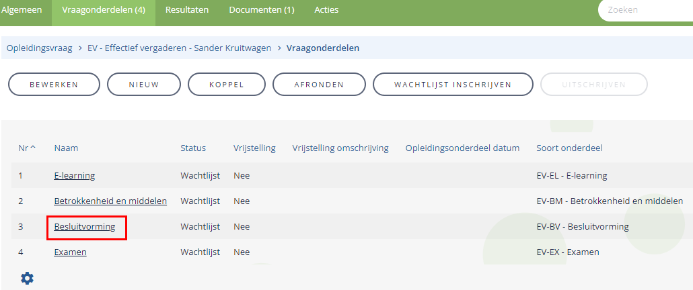
Task: Select the Acties tab
Action: (x=326, y=9)
